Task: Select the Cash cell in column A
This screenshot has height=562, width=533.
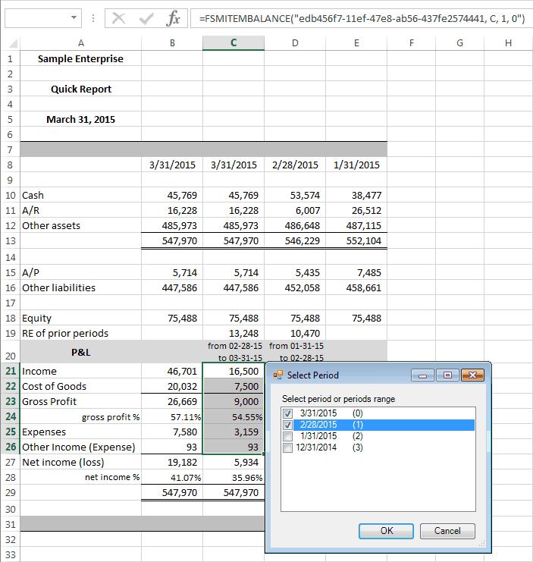Action: (80, 195)
